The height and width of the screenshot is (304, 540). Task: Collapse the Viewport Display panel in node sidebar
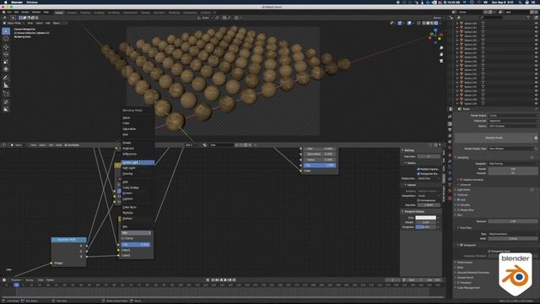(x=413, y=212)
